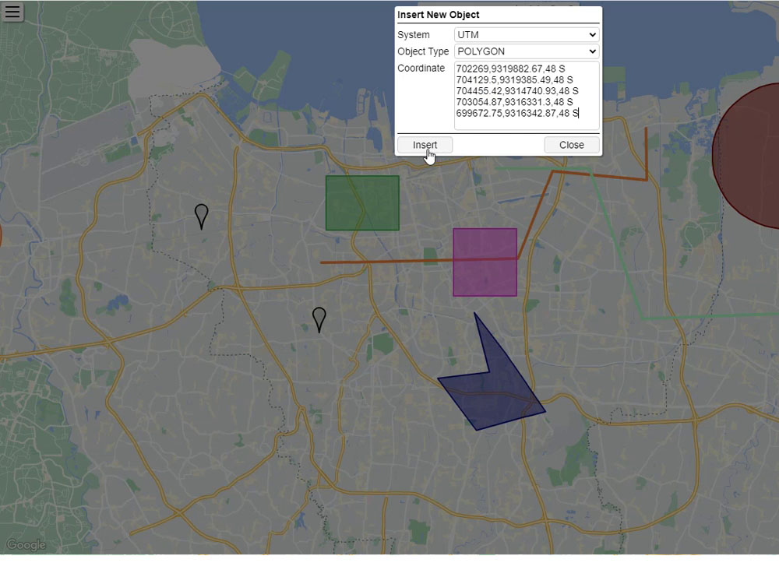Click inside the Coordinate text area
The width and height of the screenshot is (779, 584).
[x=527, y=95]
